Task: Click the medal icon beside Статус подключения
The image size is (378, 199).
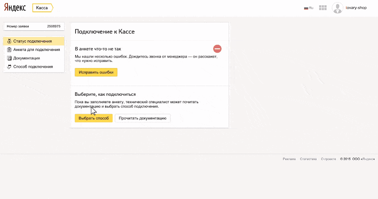Action: pos(9,41)
